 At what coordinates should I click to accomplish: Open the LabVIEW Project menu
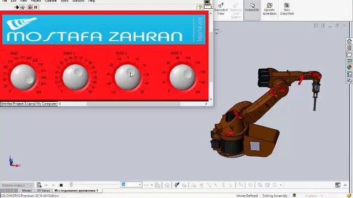[36, 1]
